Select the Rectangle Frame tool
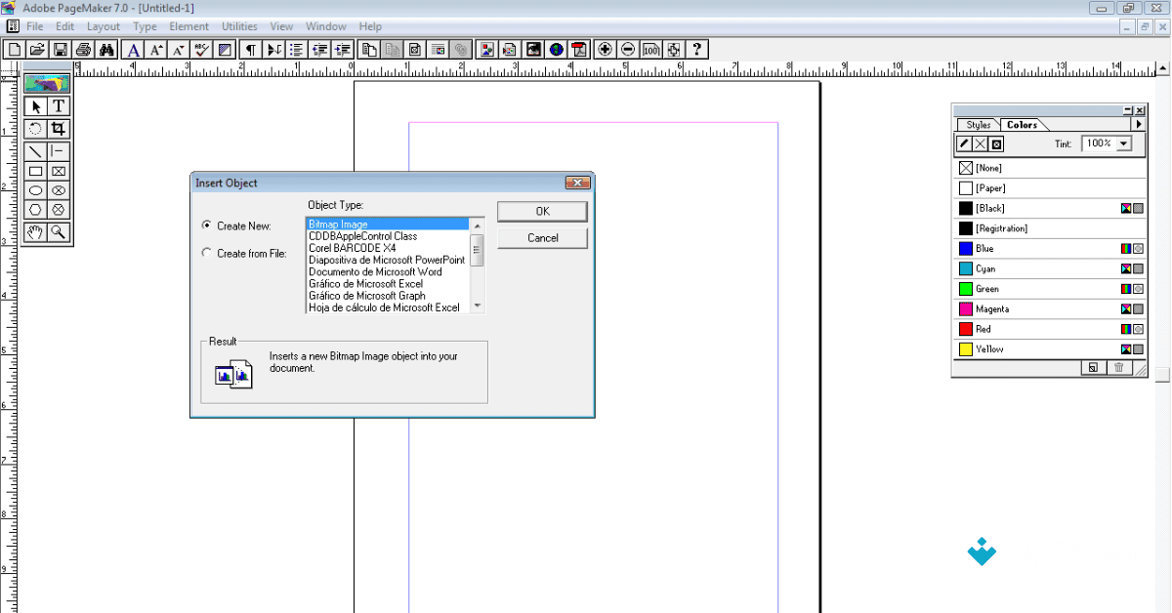The height and width of the screenshot is (613, 1172). pyautogui.click(x=61, y=170)
